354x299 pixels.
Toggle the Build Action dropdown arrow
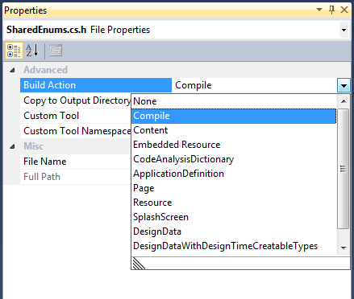click(x=344, y=85)
